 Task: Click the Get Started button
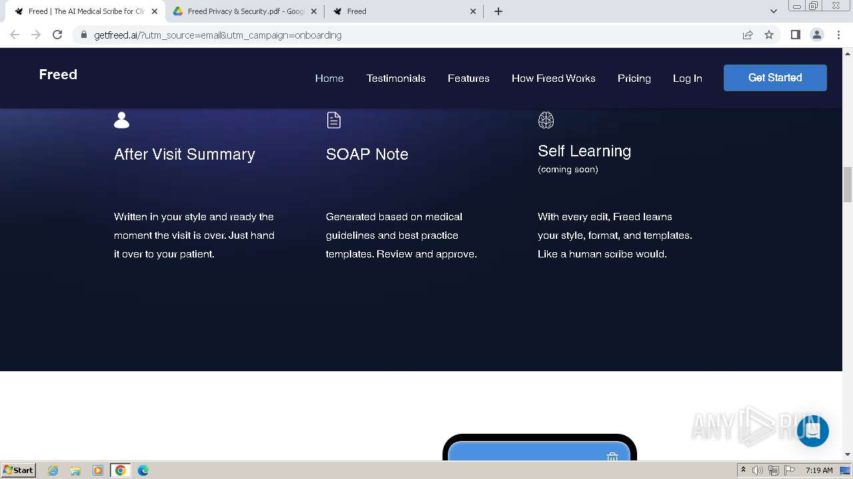[x=775, y=78]
